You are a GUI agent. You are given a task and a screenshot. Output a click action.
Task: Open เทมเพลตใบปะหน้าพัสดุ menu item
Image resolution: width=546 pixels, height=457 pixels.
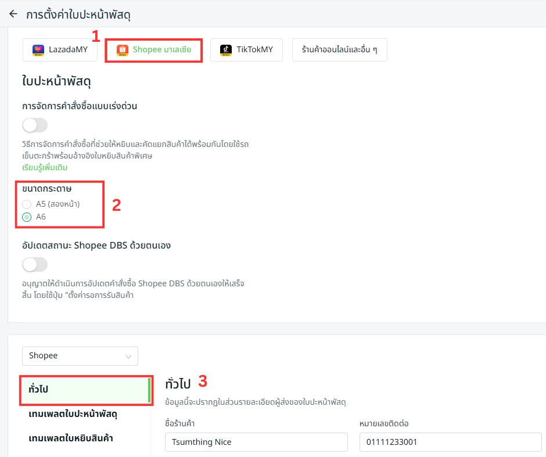(x=73, y=414)
